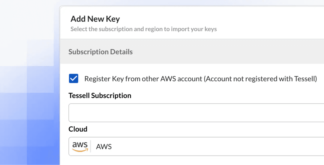Click the orange arrow under the aws letters
Screen dimensions: 324x165
click(x=80, y=150)
